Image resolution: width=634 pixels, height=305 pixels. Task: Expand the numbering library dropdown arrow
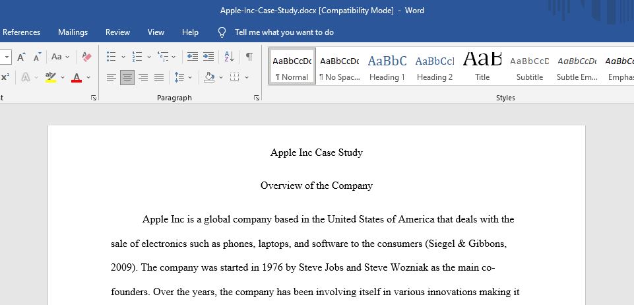(x=149, y=57)
